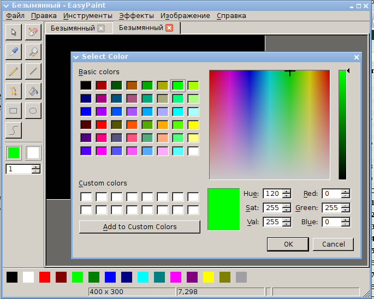
Task: Select black in Basic colors
Action: point(86,85)
